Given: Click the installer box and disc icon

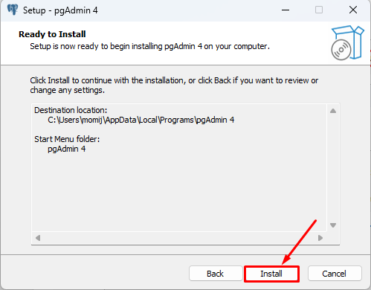Looking at the screenshot, I should coord(347,42).
